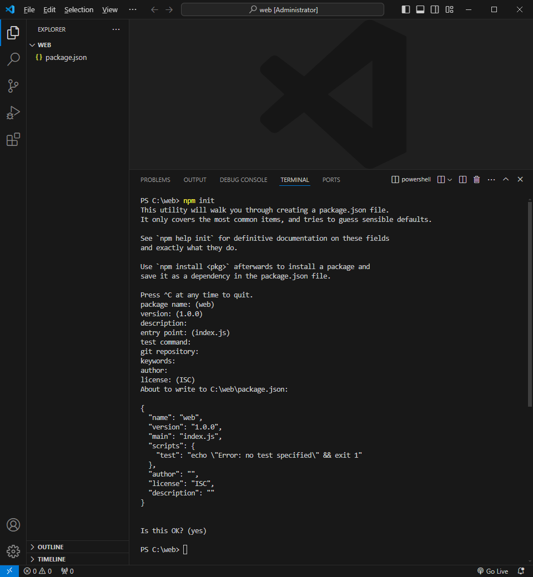Click the 'npm init' command text
The height and width of the screenshot is (577, 533).
click(199, 200)
